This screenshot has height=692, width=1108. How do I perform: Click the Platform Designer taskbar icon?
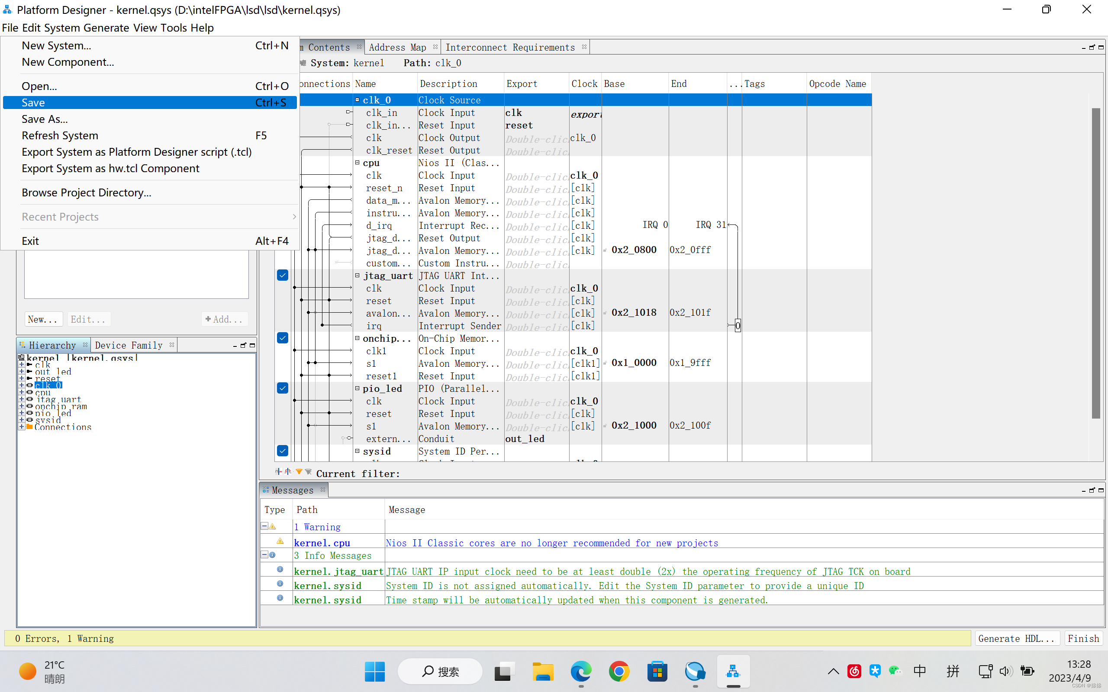733,671
